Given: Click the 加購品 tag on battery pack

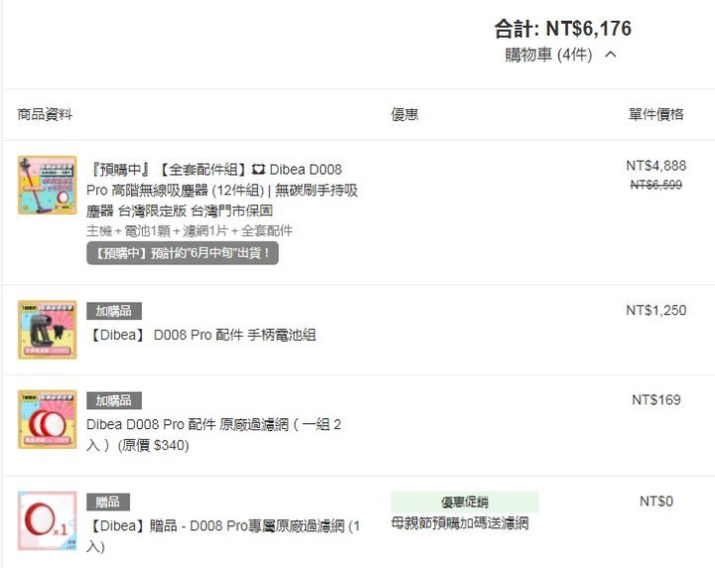Looking at the screenshot, I should coord(114,311).
